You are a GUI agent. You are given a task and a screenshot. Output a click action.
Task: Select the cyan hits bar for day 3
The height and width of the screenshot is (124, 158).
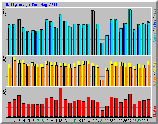(x=19, y=37)
